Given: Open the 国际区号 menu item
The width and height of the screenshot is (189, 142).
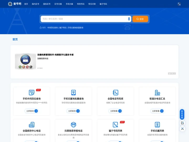Looking at the screenshot, I should coord(47,4).
